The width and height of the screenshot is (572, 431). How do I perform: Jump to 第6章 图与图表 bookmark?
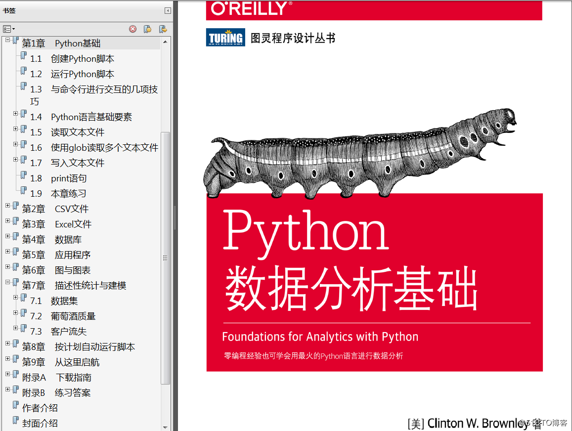56,270
